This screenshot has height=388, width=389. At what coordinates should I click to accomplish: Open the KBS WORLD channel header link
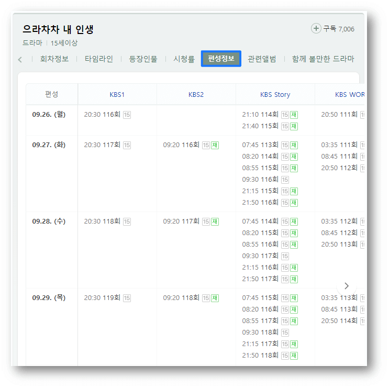click(350, 95)
